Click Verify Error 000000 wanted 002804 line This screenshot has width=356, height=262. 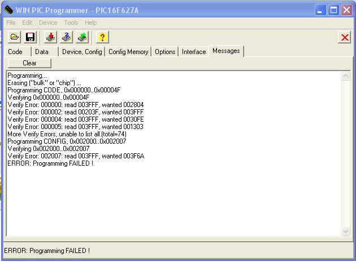pyautogui.click(x=75, y=105)
